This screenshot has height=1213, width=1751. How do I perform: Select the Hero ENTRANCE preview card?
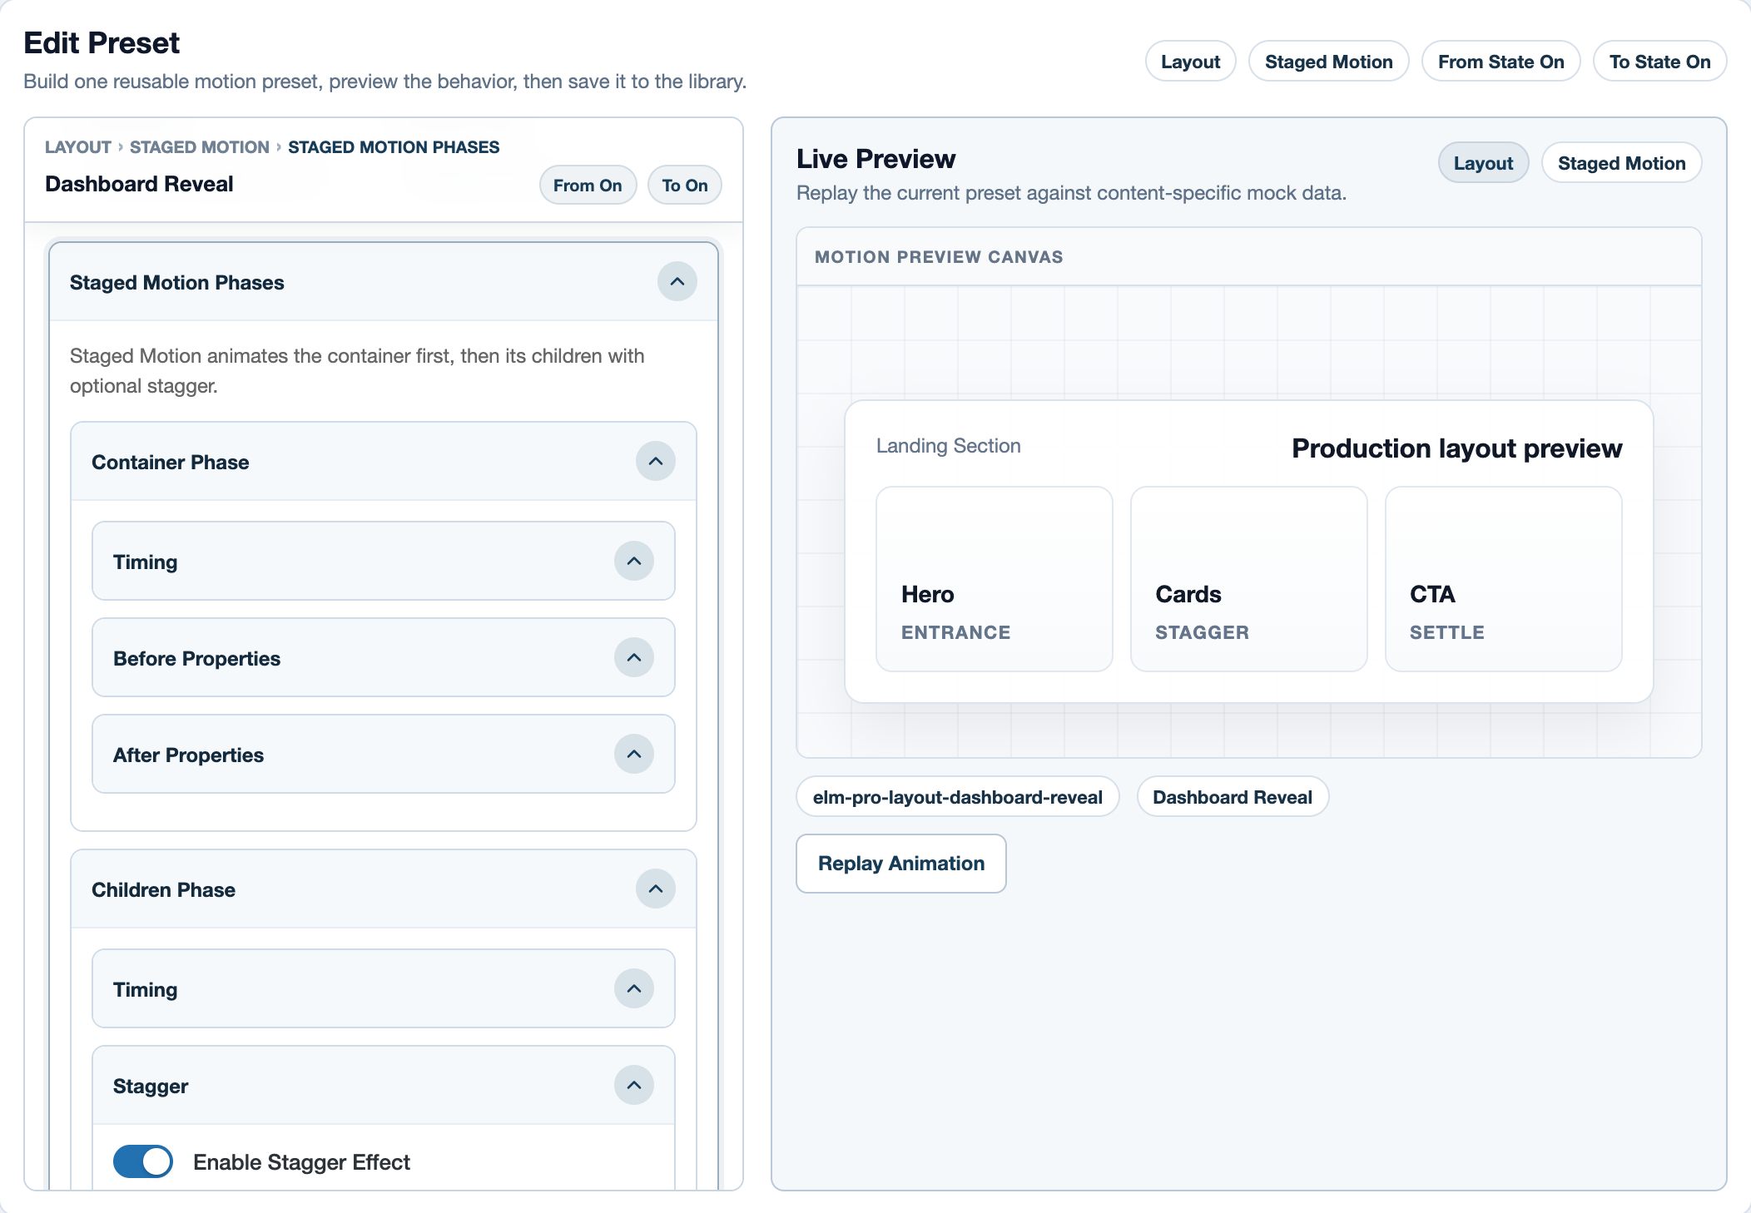(995, 579)
